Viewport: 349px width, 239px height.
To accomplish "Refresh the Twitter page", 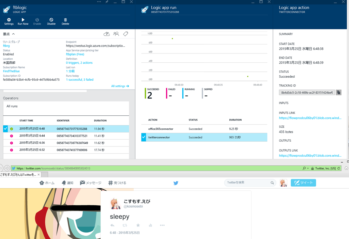I will 338,168.
